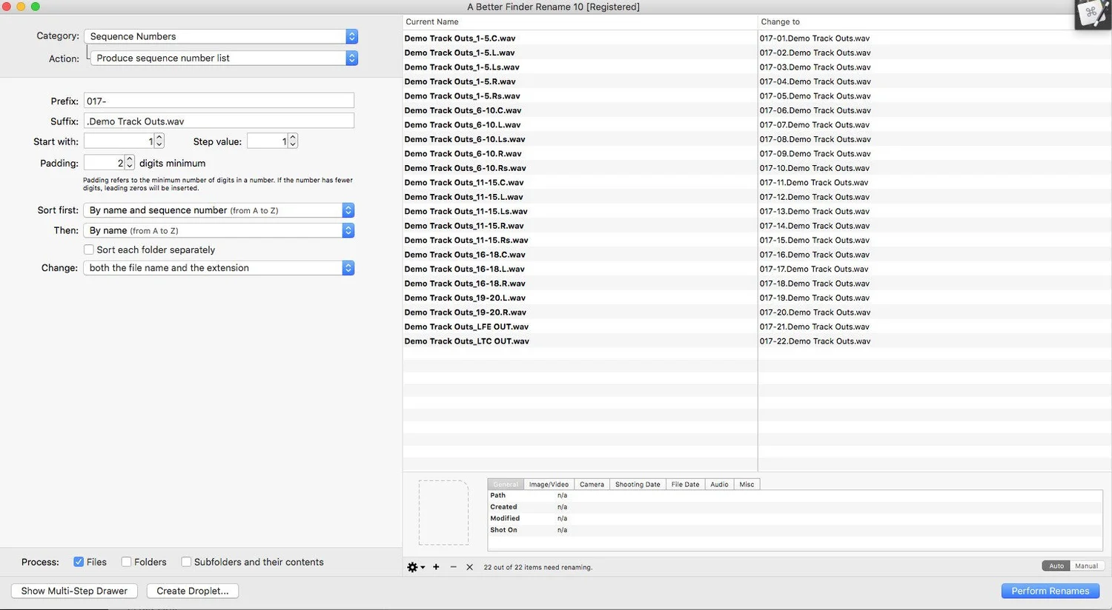This screenshot has height=610, width=1112.
Task: Enable Sort each folder separately
Action: pos(88,249)
